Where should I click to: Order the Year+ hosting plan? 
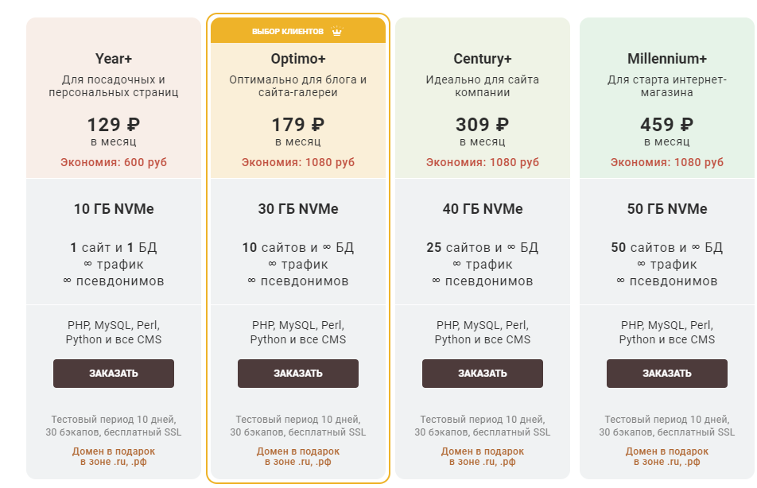(x=114, y=374)
